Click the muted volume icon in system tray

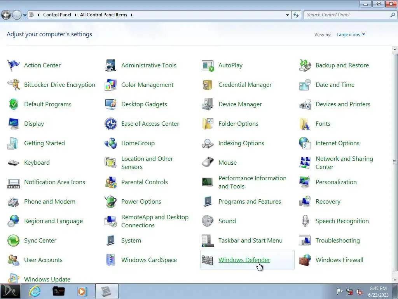point(359,292)
